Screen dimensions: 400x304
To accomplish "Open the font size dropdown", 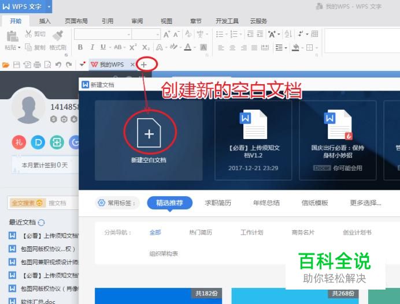I will tap(158, 35).
